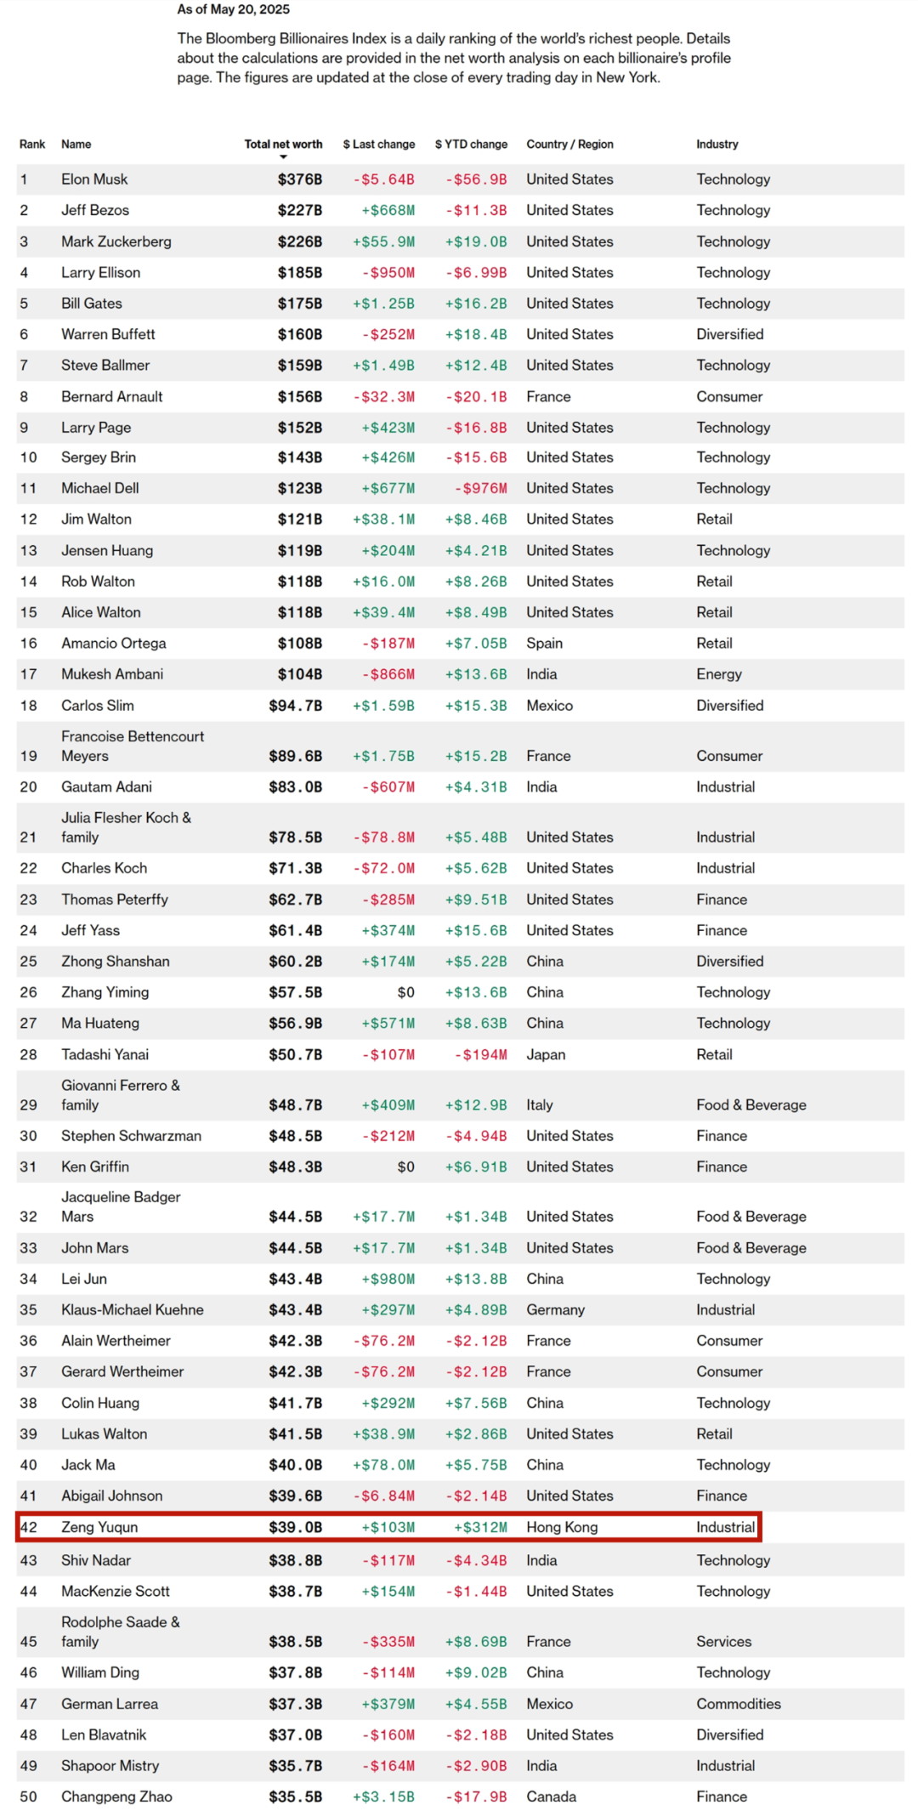This screenshot has width=918, height=1811.
Task: Sort table by Rank column header
Action: click(32, 145)
